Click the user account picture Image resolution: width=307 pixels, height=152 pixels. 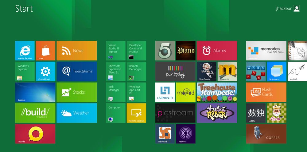(x=297, y=8)
